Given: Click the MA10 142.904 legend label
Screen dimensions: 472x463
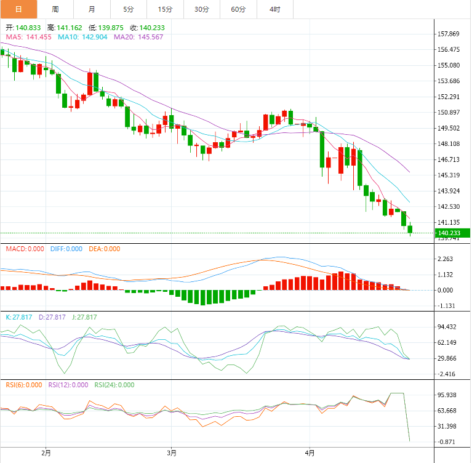Looking at the screenshot, I should pos(82,37).
